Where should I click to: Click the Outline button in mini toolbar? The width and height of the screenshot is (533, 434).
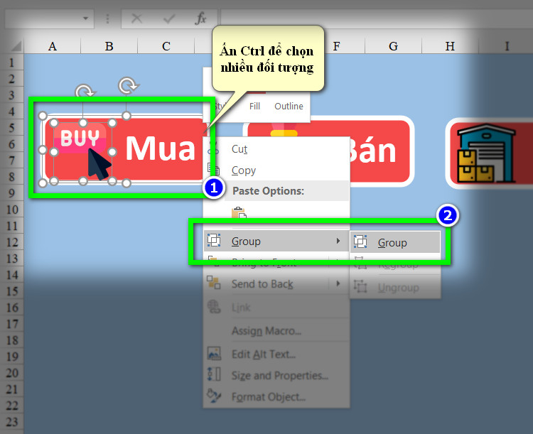pos(289,106)
